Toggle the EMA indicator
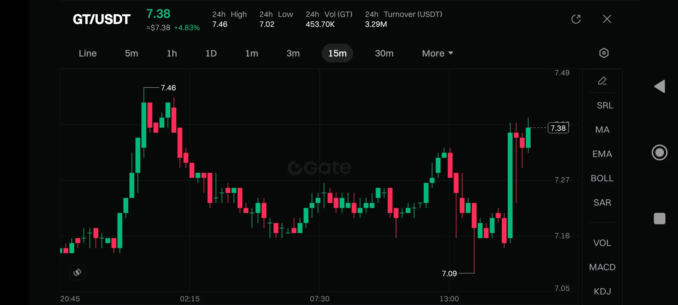This screenshot has height=305, width=678. (x=602, y=154)
